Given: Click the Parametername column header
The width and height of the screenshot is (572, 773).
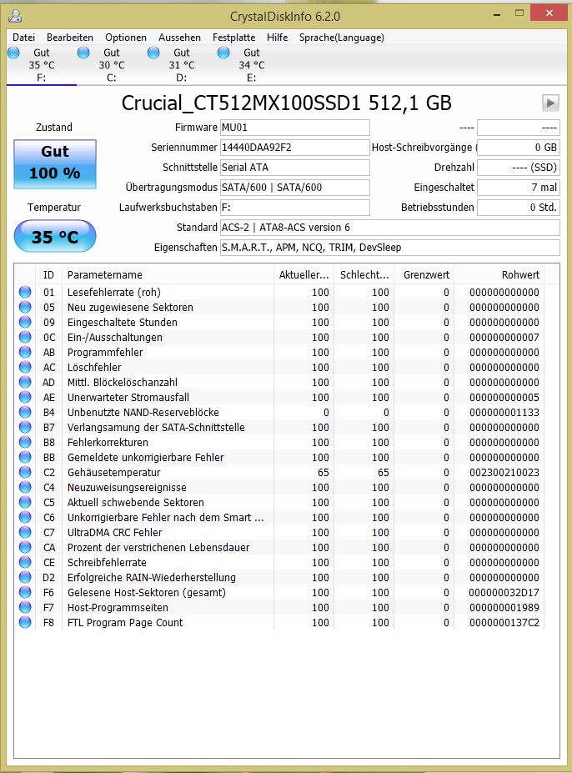Looking at the screenshot, I should click(x=168, y=274).
